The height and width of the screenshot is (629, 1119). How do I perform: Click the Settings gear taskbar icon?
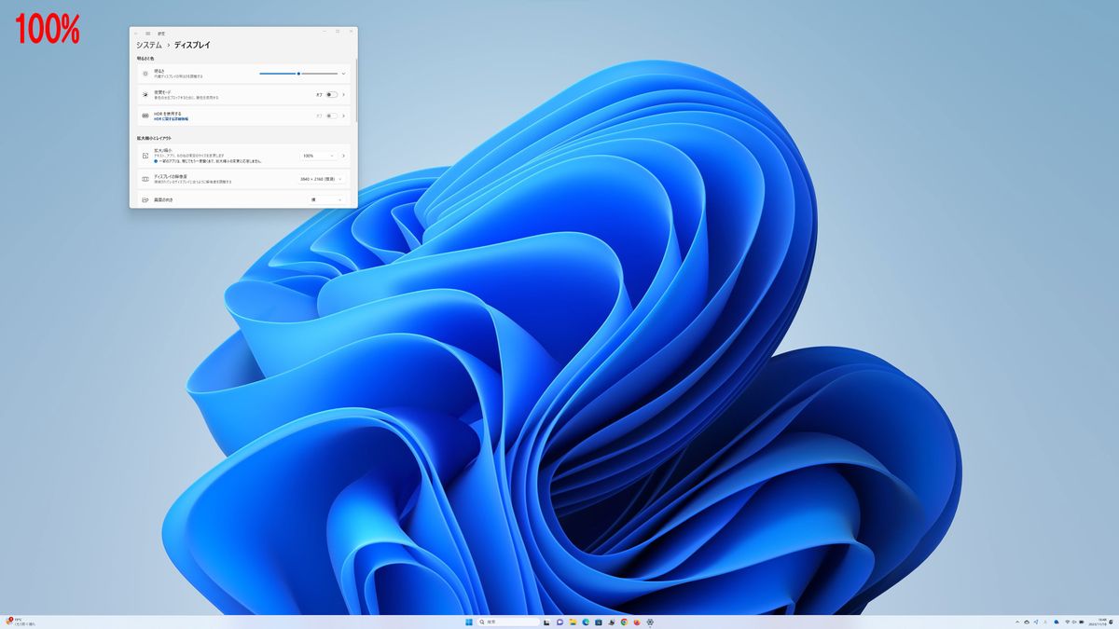650,622
